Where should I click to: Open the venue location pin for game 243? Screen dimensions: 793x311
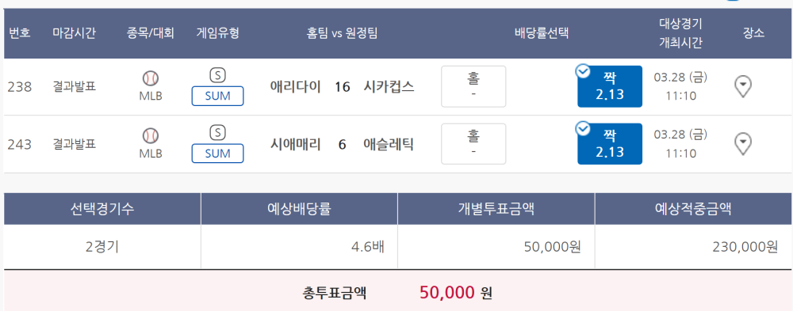click(x=742, y=144)
